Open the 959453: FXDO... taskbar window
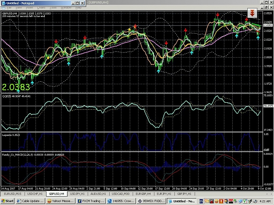Image resolution: width=274 pixels, height=205 pixels. (151, 201)
